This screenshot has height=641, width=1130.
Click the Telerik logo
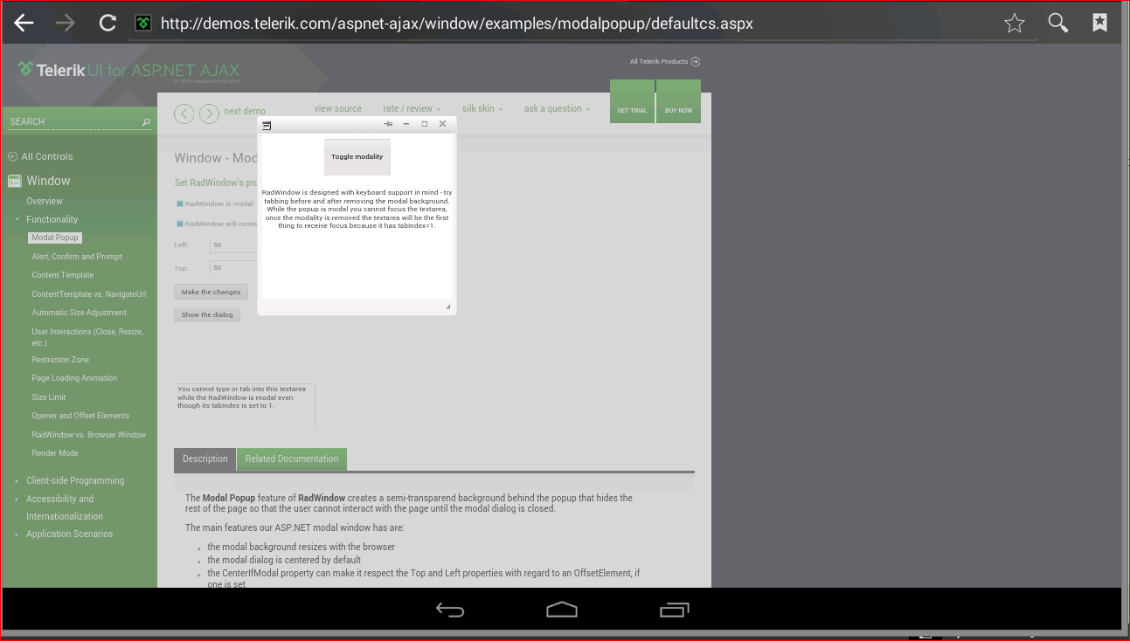(128, 70)
